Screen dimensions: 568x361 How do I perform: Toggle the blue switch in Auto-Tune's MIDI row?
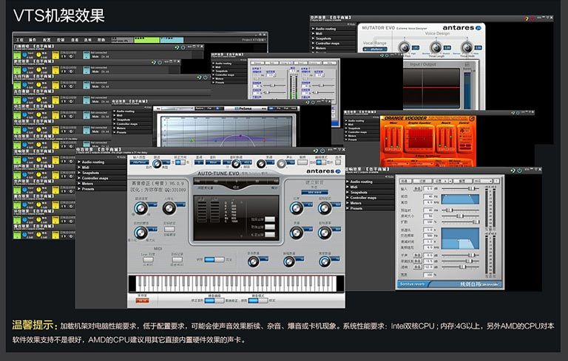coord(214,259)
